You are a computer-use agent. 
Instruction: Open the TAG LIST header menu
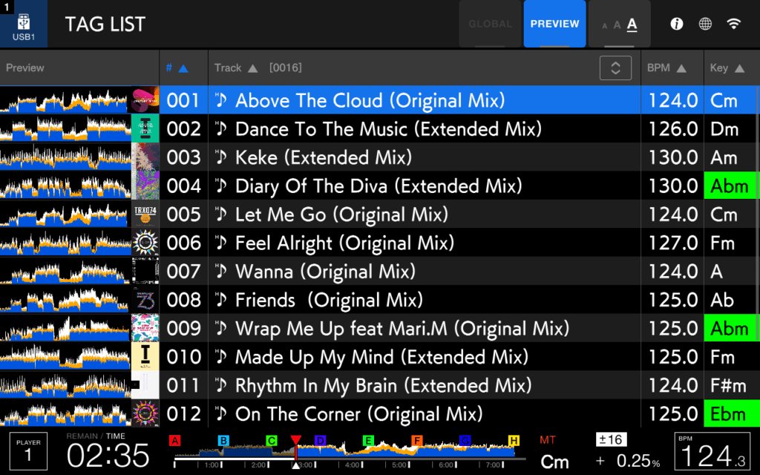pyautogui.click(x=105, y=24)
